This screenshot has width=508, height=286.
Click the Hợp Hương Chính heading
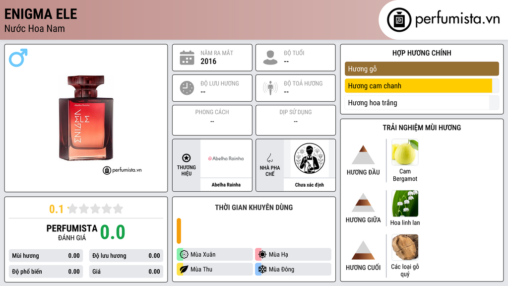(422, 53)
